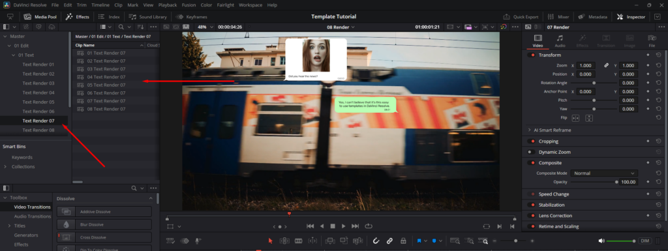Click the Play button
668x251 pixels.
(343, 226)
